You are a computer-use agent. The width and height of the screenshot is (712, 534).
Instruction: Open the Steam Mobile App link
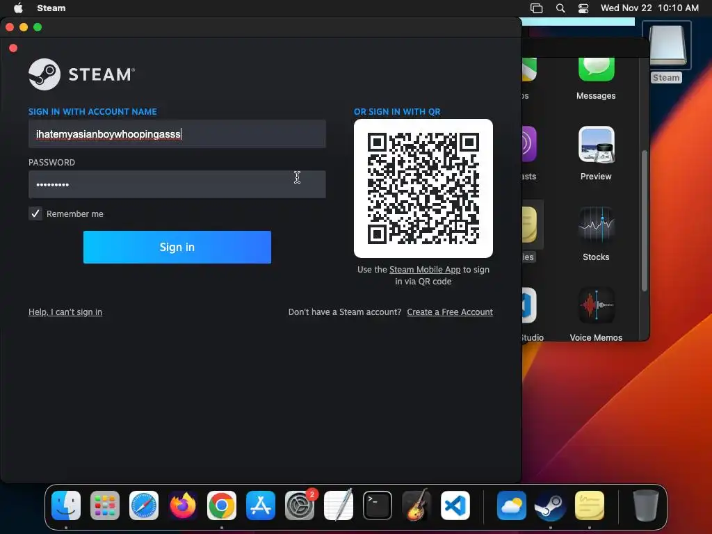coord(425,269)
